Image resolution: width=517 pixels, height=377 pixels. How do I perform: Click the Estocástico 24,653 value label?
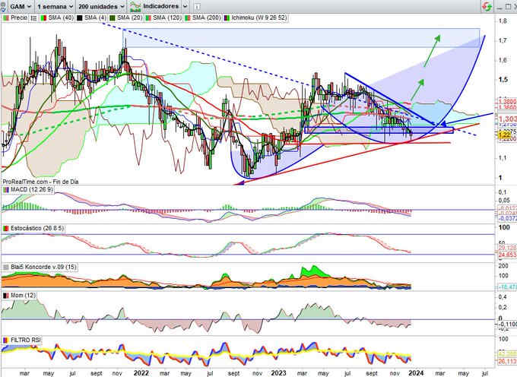[507, 255]
